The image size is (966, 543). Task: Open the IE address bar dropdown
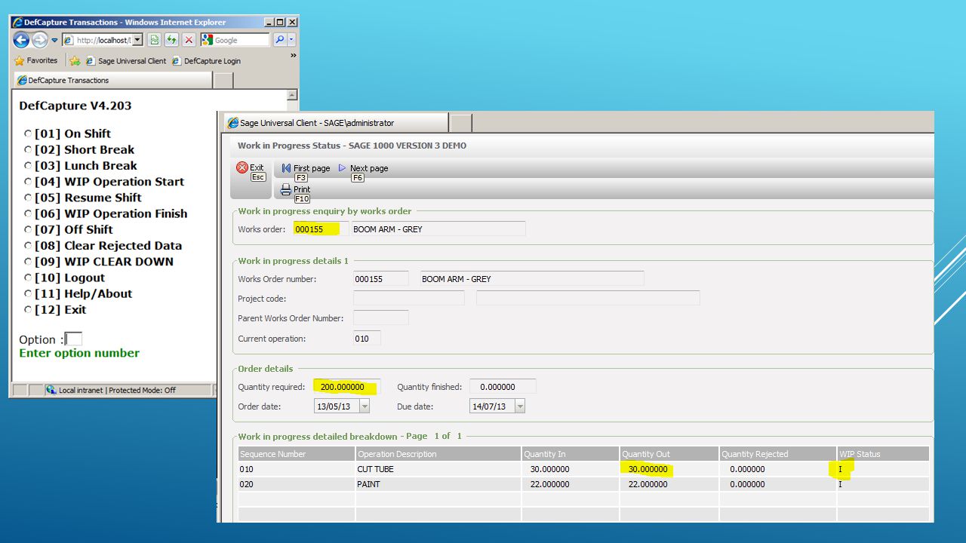click(x=137, y=40)
